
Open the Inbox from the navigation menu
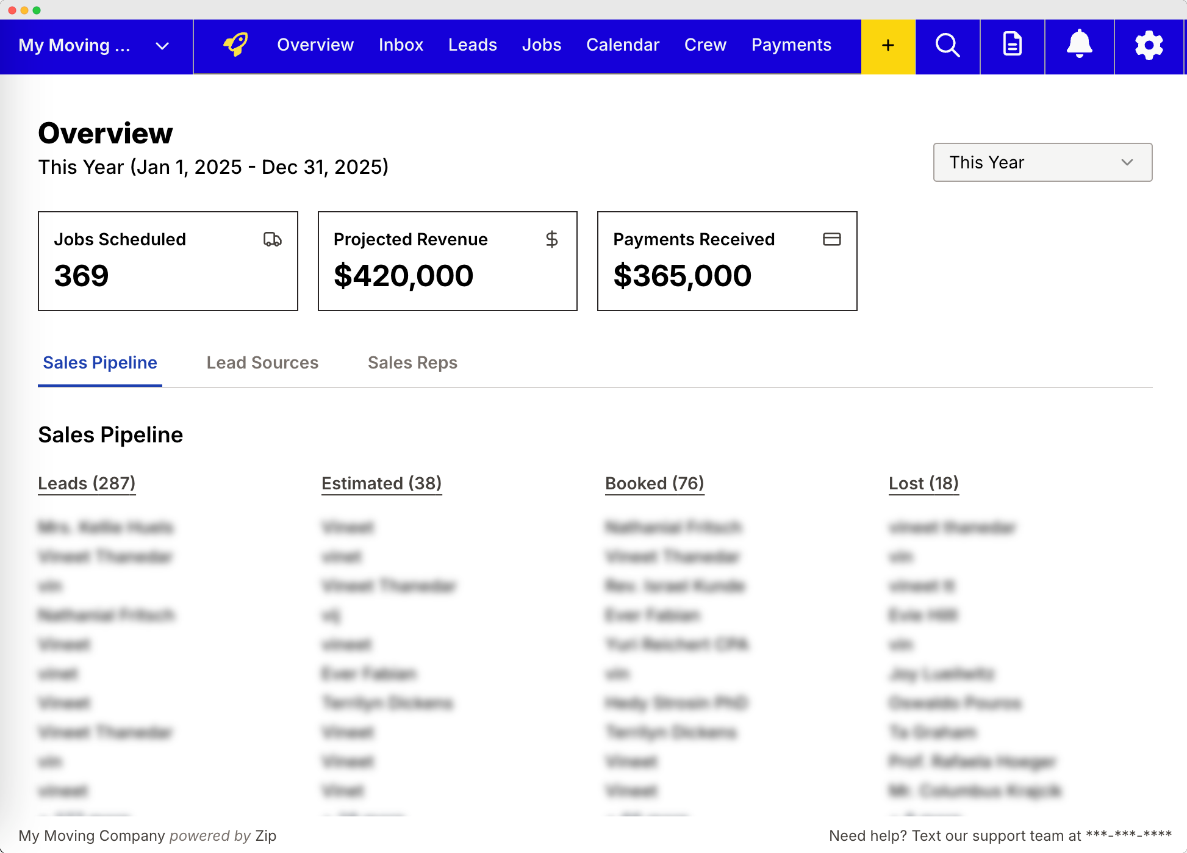[401, 45]
